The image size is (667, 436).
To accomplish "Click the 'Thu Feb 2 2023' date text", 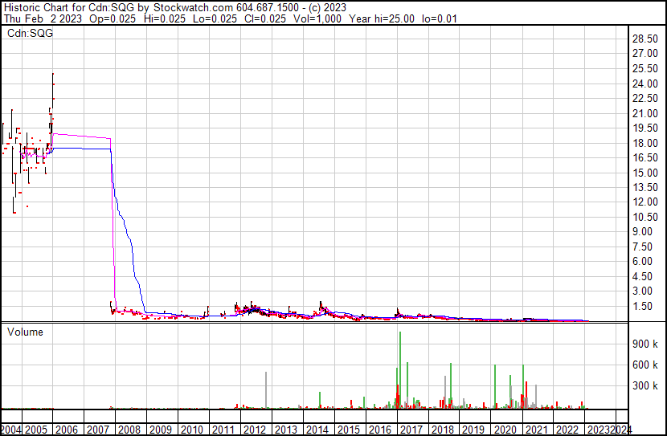I will click(x=43, y=18).
